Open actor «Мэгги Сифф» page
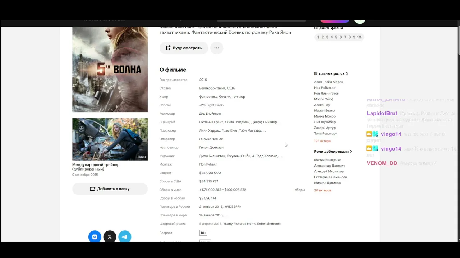Screen dimensions: 460x258 (x=324, y=99)
